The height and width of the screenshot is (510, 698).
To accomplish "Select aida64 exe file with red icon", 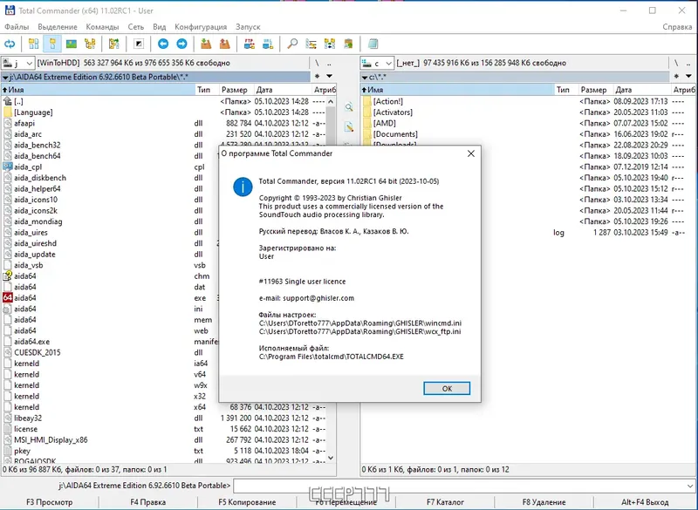I will (25, 298).
